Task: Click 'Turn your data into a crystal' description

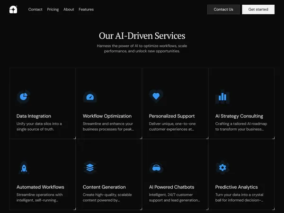Action: [239, 197]
